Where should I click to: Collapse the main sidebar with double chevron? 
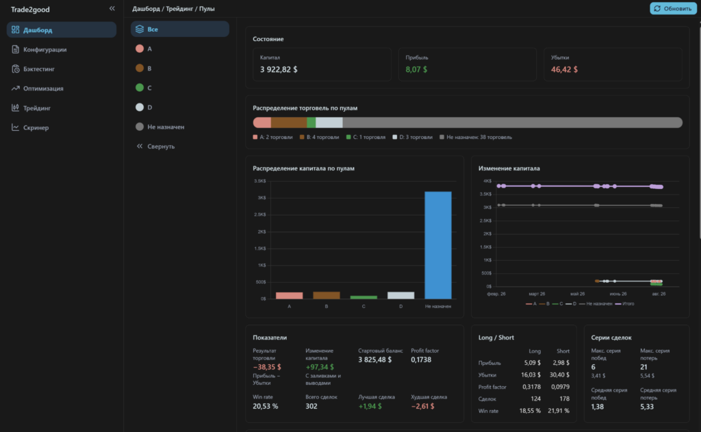click(x=112, y=8)
